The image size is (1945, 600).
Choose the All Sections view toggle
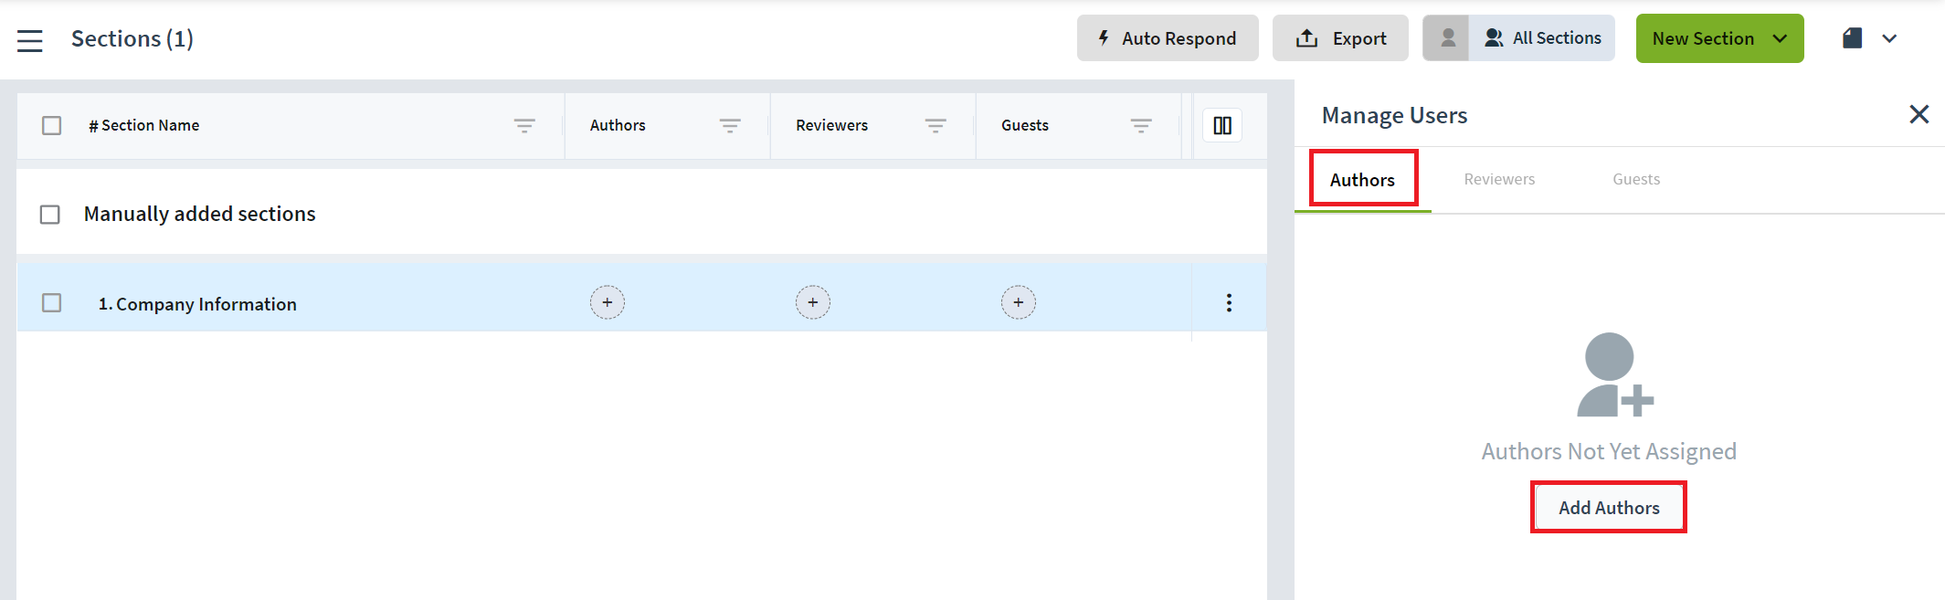point(1542,38)
